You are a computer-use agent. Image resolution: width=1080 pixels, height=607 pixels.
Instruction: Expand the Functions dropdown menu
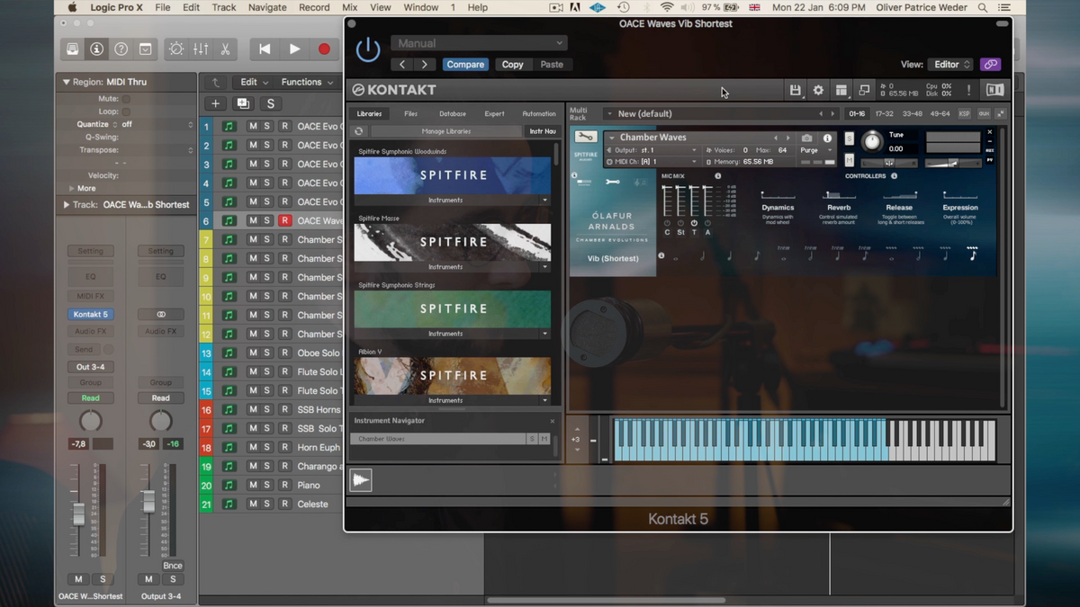click(x=306, y=82)
